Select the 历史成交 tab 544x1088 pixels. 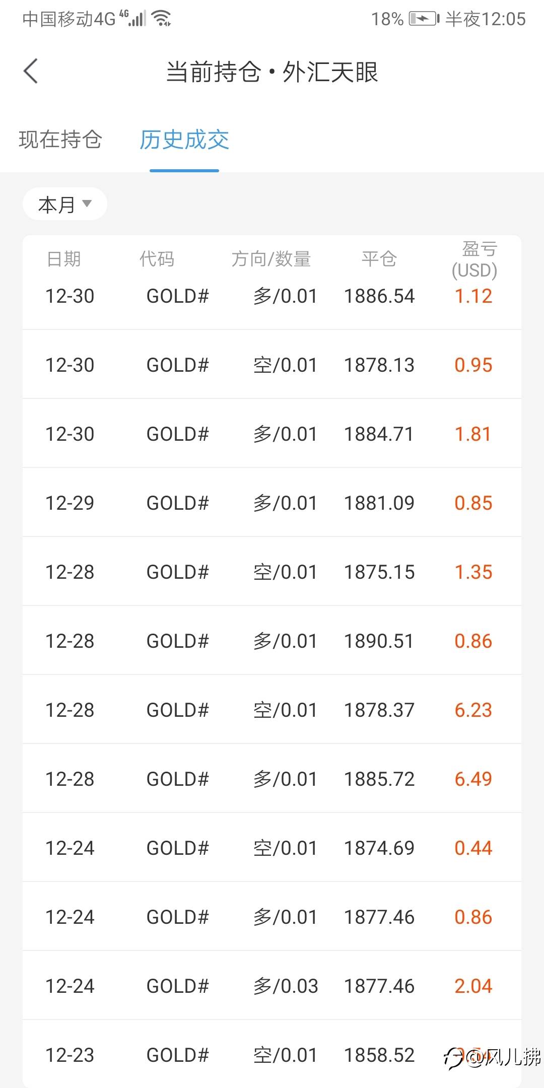pyautogui.click(x=184, y=140)
